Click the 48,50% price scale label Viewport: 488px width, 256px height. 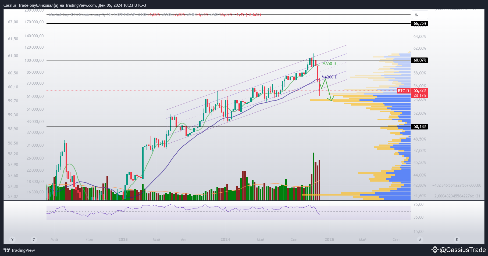(x=420, y=139)
